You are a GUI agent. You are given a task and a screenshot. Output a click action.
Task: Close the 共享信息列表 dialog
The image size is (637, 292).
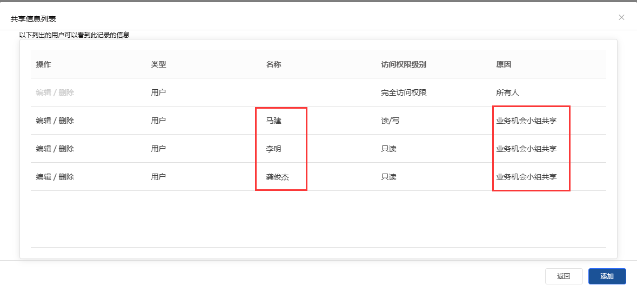click(x=621, y=17)
